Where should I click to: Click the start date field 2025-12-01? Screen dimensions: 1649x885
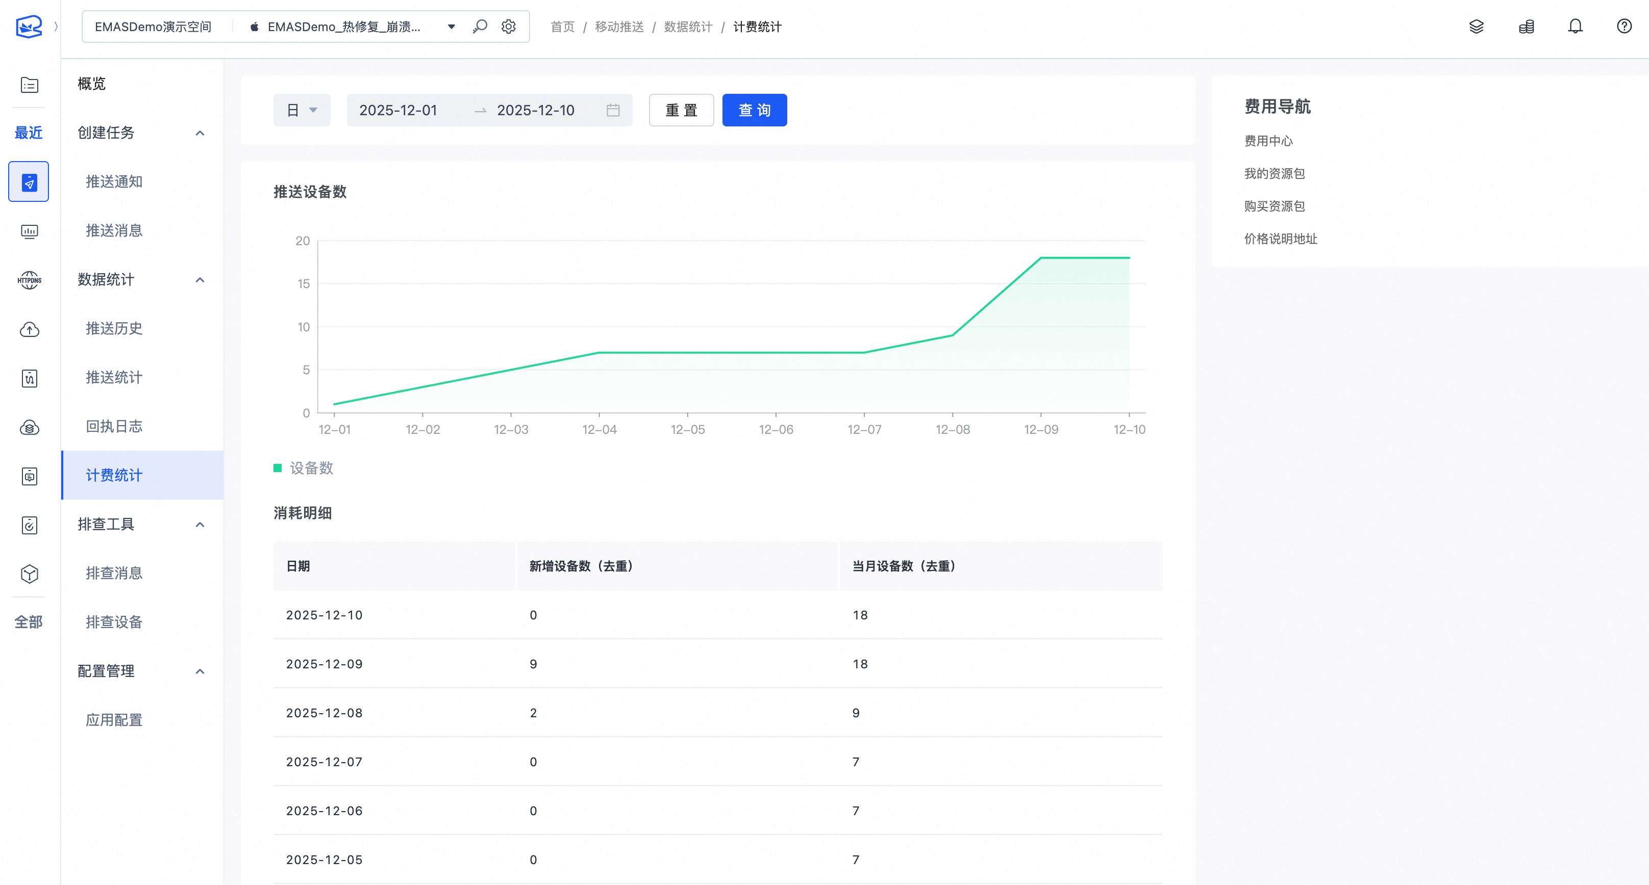pyautogui.click(x=398, y=110)
